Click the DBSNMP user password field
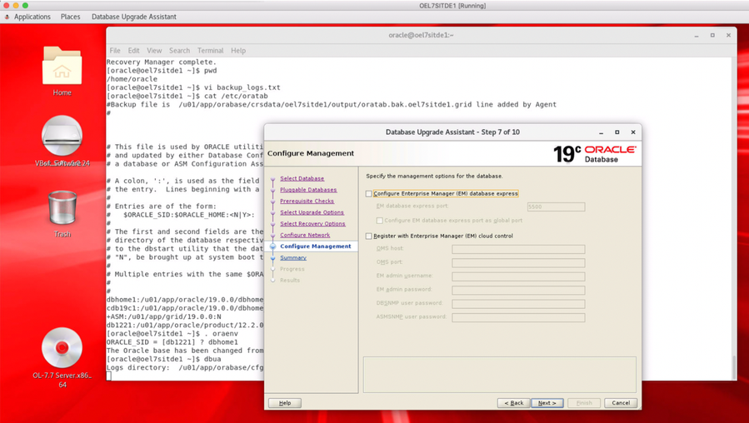The image size is (749, 423). [518, 304]
